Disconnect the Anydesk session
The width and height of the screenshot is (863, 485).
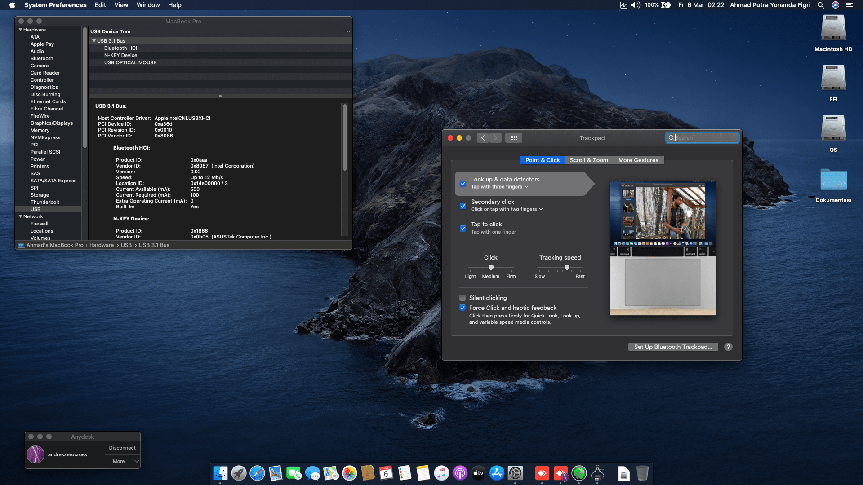[x=122, y=448]
